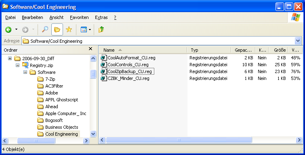Close the Ordner folder pane
This screenshot has width=305, height=155.
coord(90,49)
